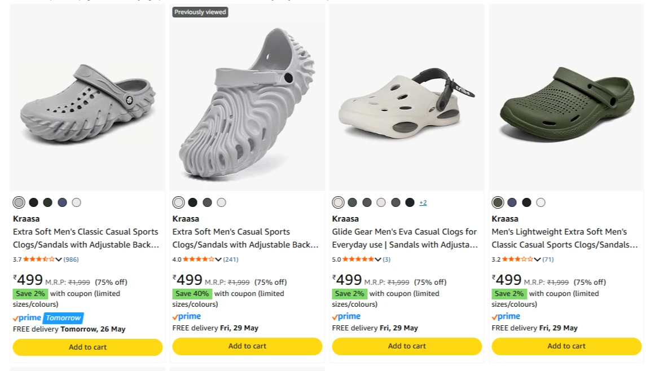
Task: Open the 986 reviews link
Action: (71, 259)
